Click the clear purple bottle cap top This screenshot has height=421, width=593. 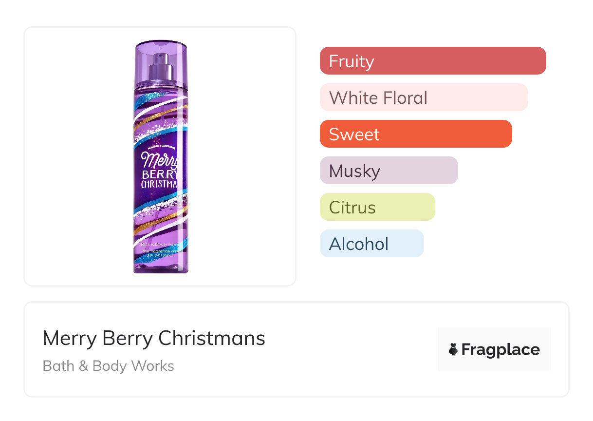pos(161,48)
